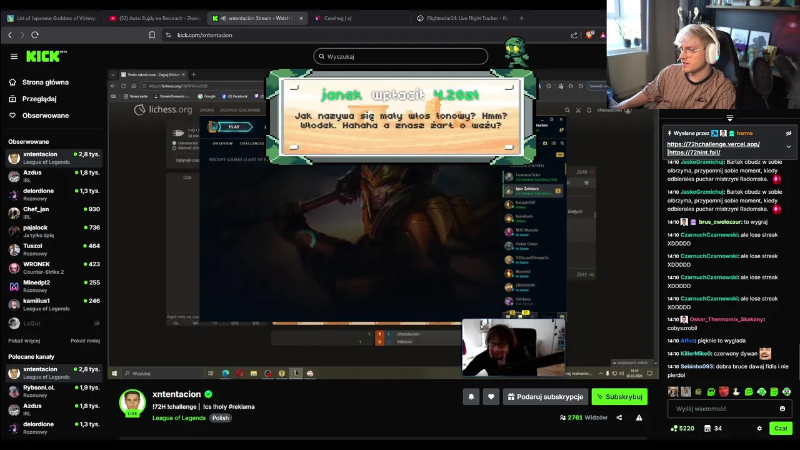Open the channel shop icon showing 34

(x=712, y=428)
